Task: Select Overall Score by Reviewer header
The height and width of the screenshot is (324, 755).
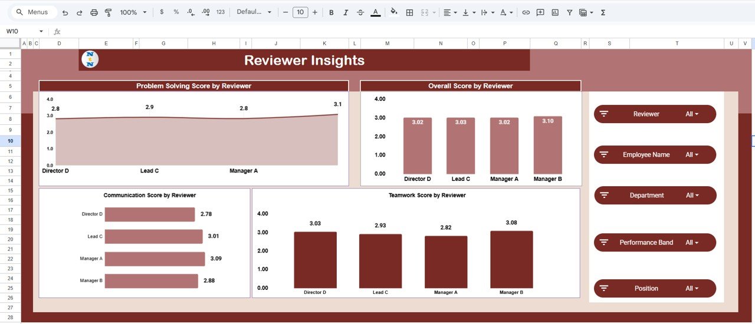Action: (x=471, y=86)
